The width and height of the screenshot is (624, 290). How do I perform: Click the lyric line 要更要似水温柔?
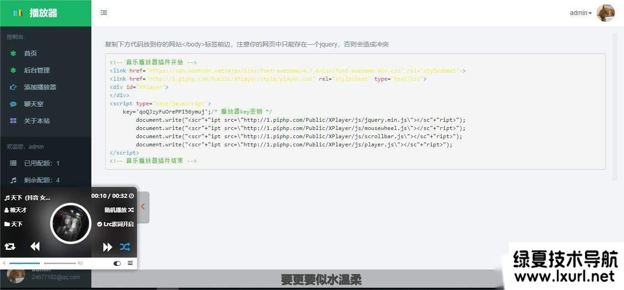tap(321, 280)
